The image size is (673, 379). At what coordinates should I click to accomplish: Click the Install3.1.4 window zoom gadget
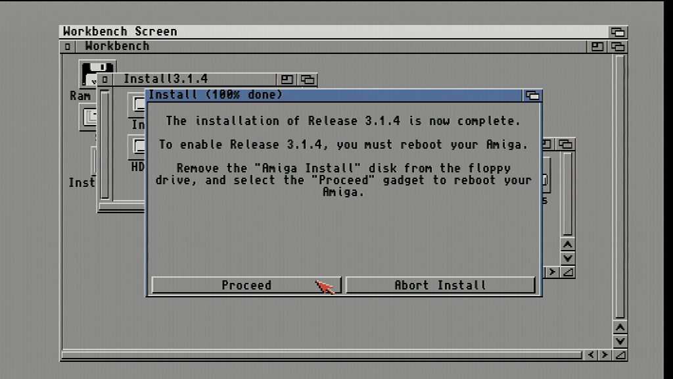click(x=287, y=80)
